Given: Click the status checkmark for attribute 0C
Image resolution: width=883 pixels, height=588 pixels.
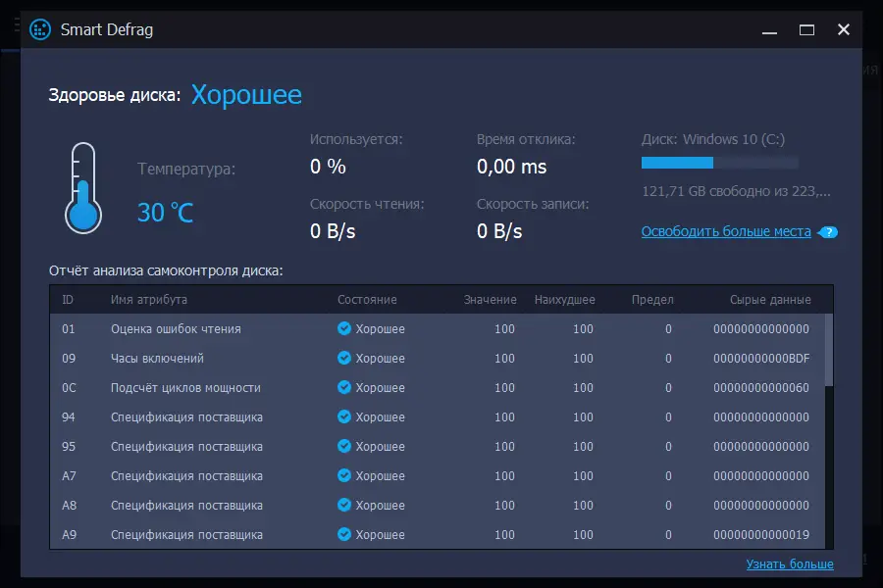Looking at the screenshot, I should [x=344, y=388].
